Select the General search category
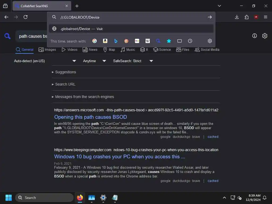The width and height of the screenshot is (272, 204). click(24, 50)
